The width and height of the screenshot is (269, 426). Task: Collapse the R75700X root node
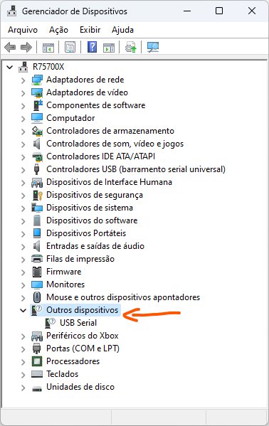pyautogui.click(x=10, y=67)
